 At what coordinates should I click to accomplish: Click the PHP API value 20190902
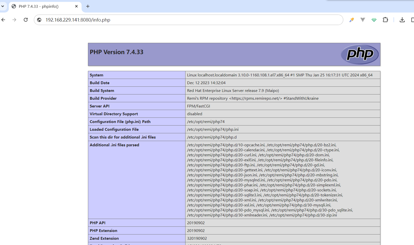click(x=196, y=223)
